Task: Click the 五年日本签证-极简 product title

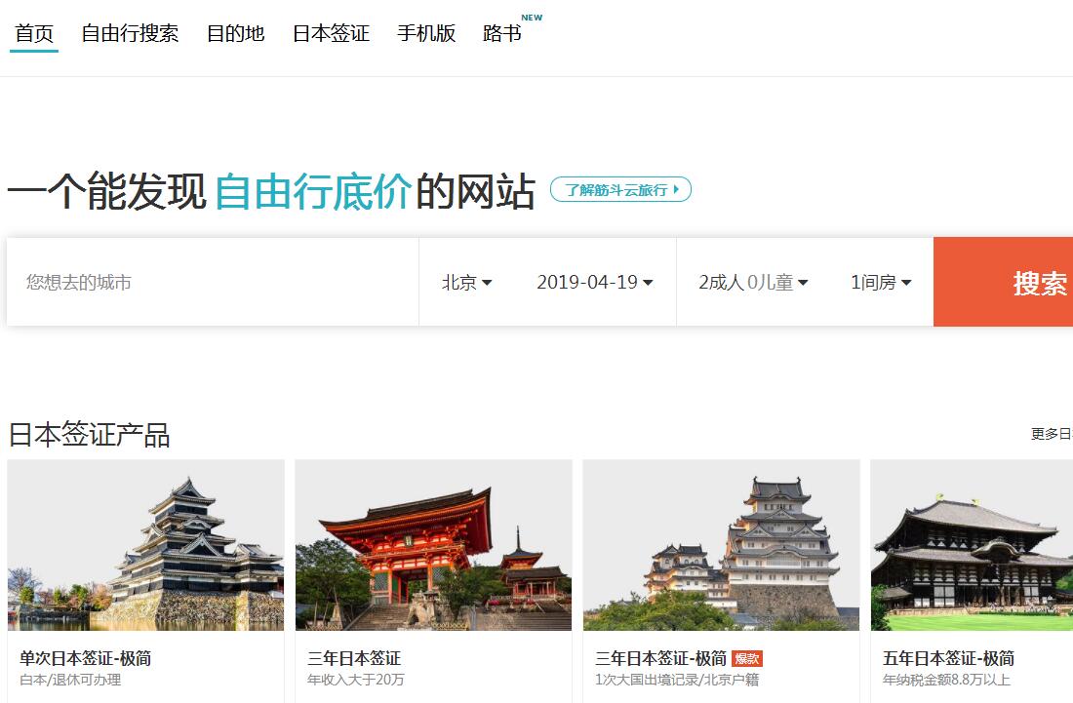Action: (948, 658)
